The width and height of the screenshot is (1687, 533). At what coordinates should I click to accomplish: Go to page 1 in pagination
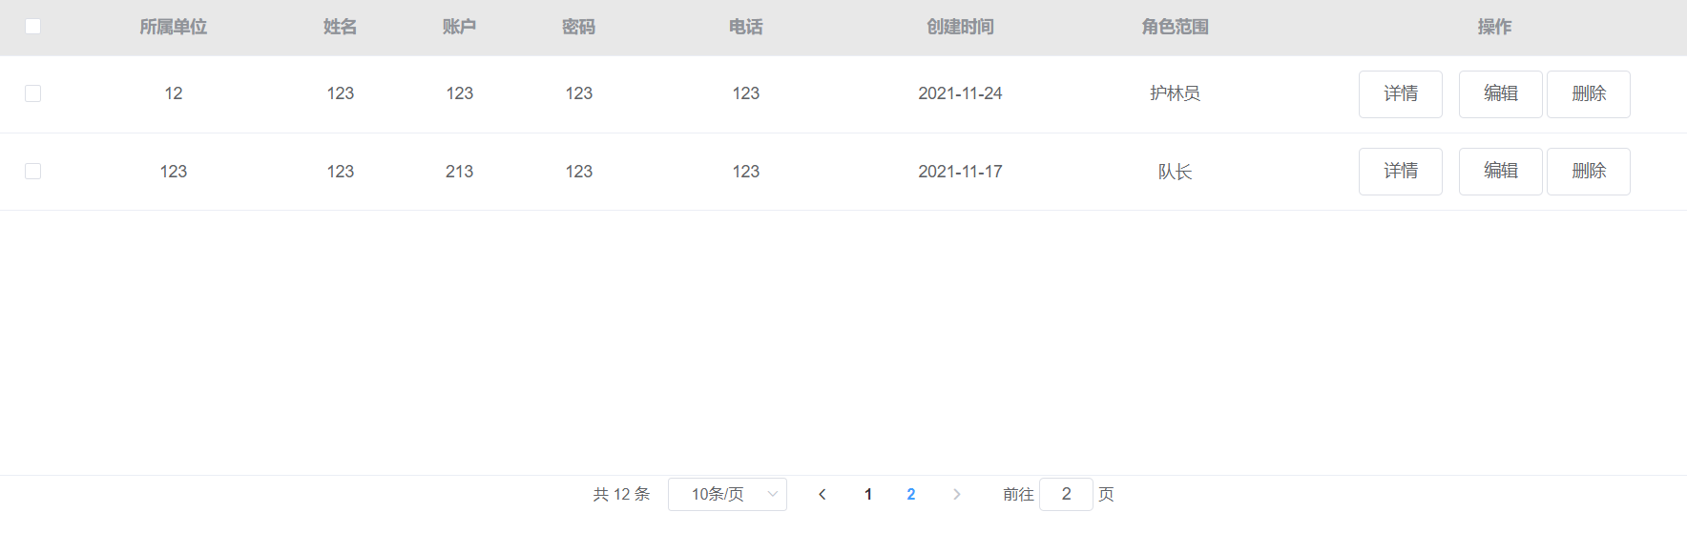click(868, 494)
